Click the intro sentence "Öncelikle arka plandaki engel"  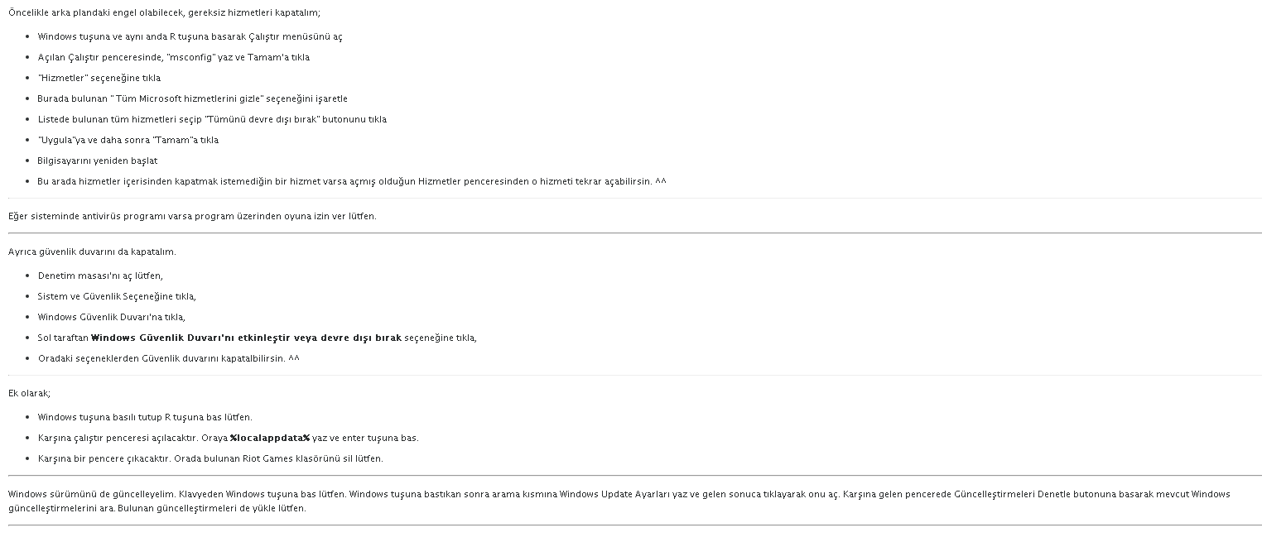(x=165, y=12)
